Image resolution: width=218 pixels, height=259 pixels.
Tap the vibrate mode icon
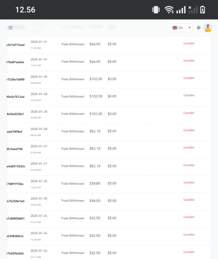coord(156,10)
